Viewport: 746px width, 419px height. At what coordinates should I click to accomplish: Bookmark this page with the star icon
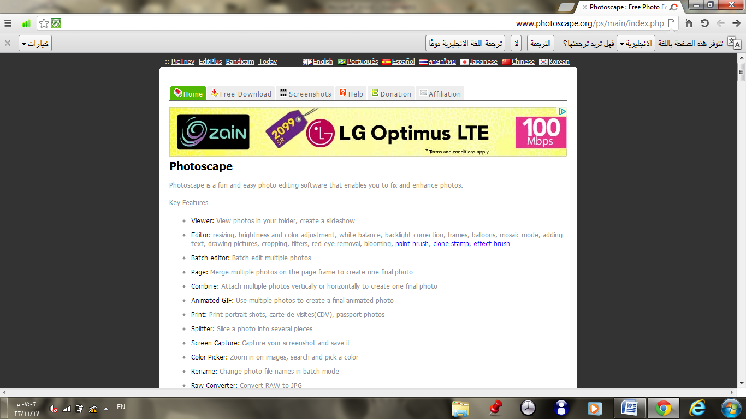[x=44, y=23]
